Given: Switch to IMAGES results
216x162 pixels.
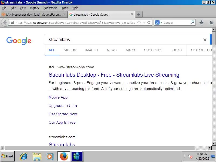Looking at the screenshot, I should pos(92,50).
